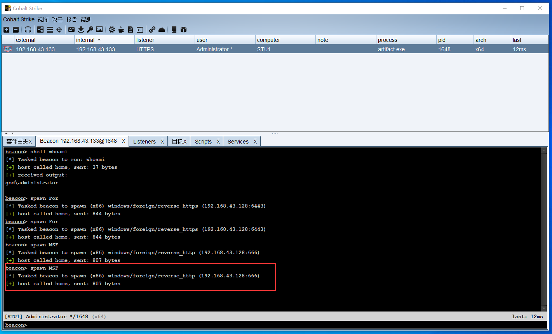Screen dimensions: 552x334
Task: Close the Beacon 192.168.43.133@1648 tab
Action: [124, 141]
